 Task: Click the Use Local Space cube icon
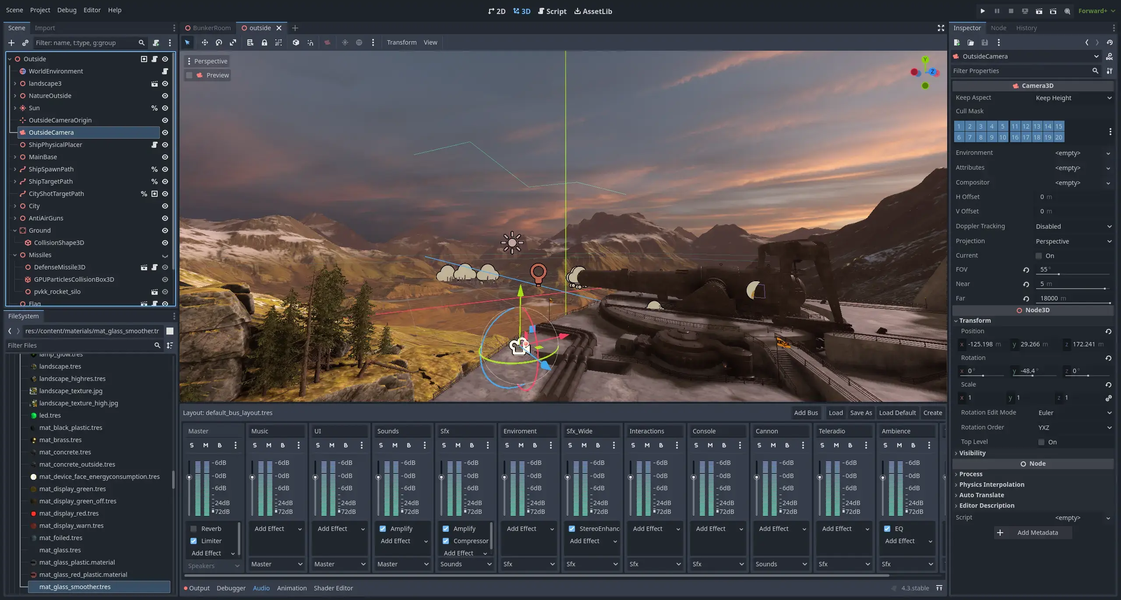click(296, 42)
